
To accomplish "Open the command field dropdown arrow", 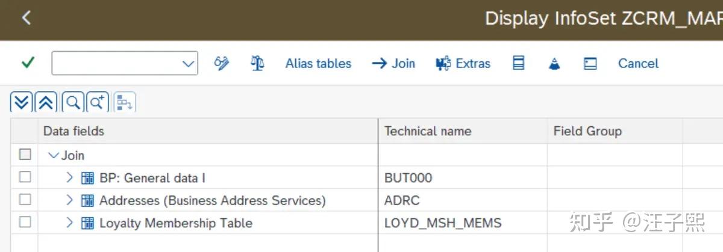I will [188, 64].
